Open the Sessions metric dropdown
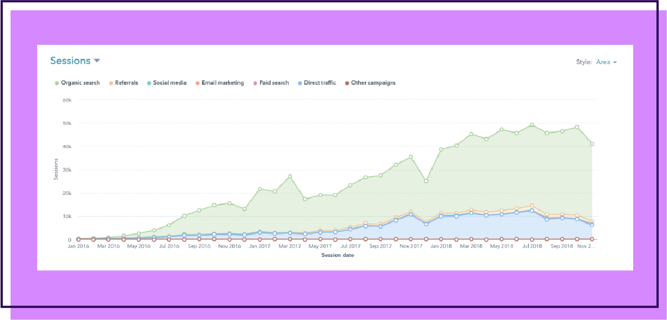 [70, 61]
